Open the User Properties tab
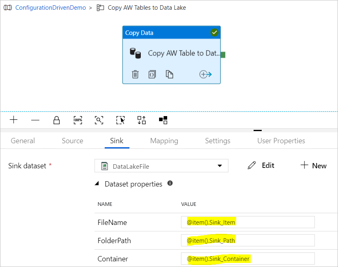 point(281,140)
